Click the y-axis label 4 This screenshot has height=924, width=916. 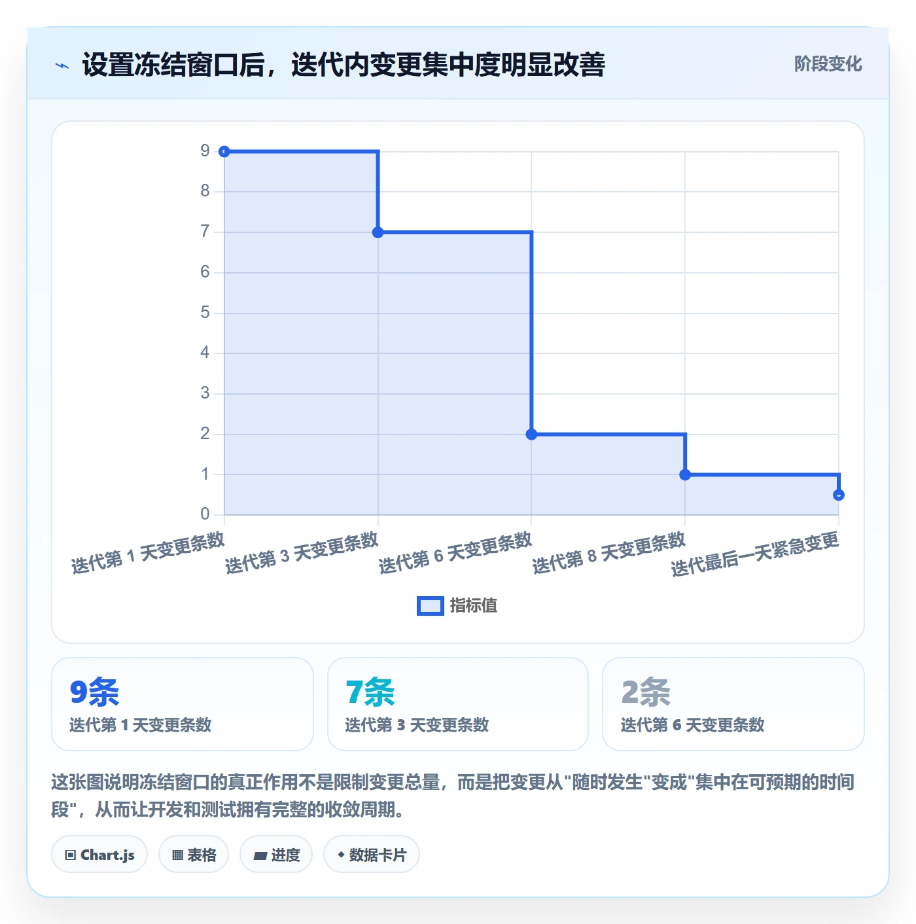click(x=205, y=353)
